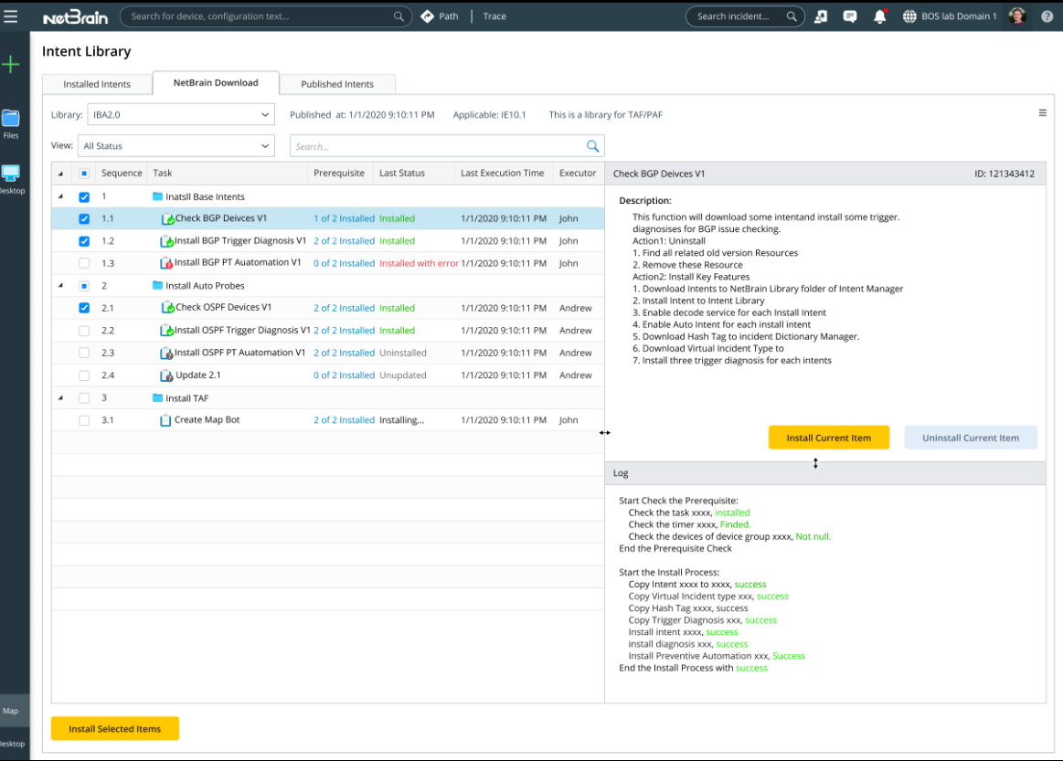Screen dimensions: 1063x761
Task: Sort by the Sequence column header
Action: pyautogui.click(x=122, y=173)
